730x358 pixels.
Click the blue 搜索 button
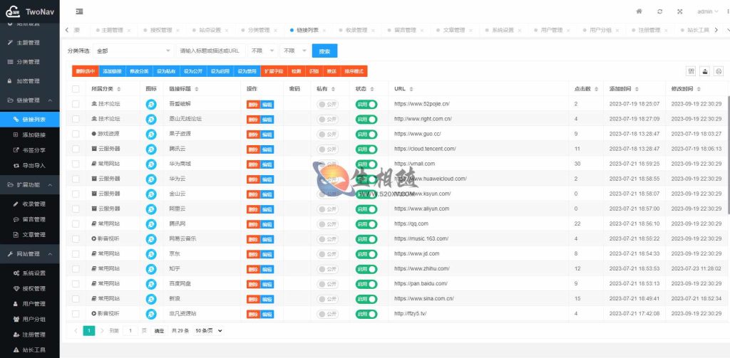(x=324, y=51)
